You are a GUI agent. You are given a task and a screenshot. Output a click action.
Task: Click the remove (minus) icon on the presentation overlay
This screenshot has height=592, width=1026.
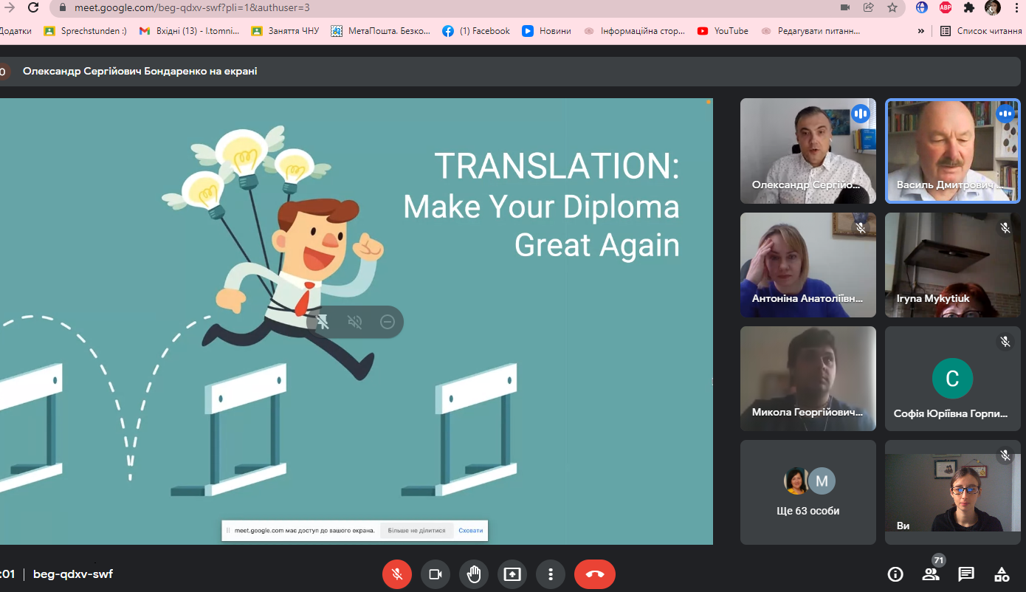(x=388, y=322)
